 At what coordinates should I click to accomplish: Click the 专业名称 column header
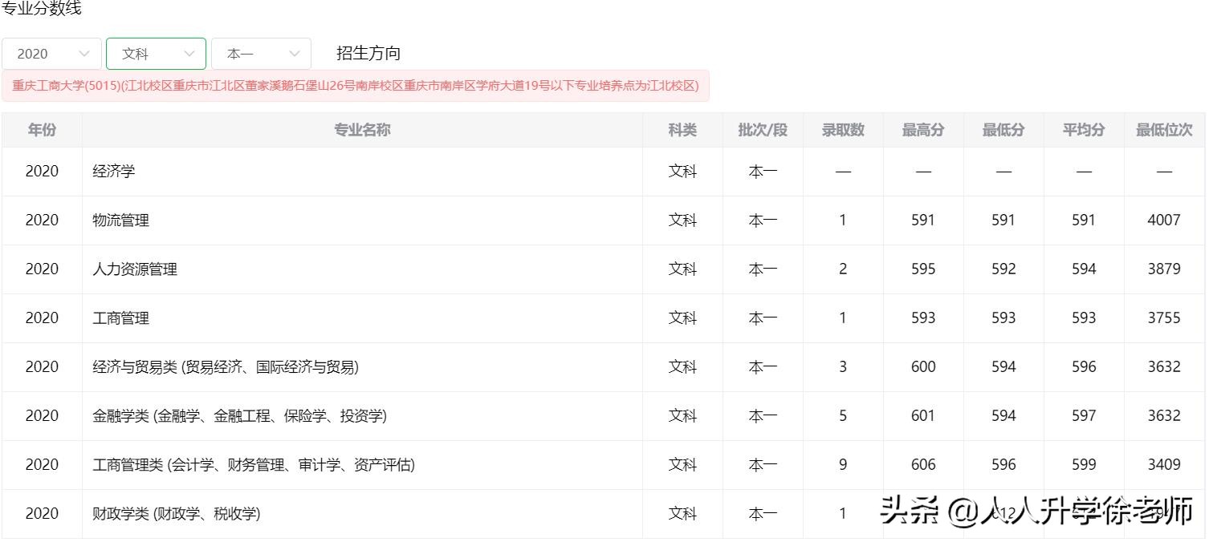click(x=362, y=130)
